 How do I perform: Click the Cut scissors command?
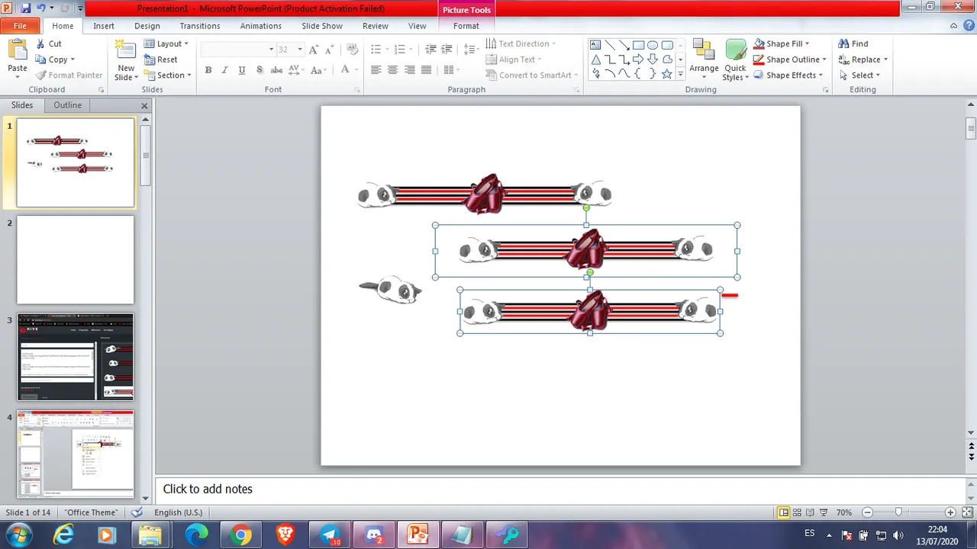tap(48, 43)
